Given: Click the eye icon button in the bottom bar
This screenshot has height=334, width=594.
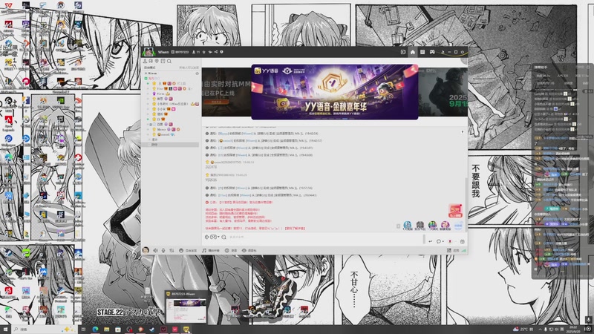Looking at the screenshot, I should 249,250.
